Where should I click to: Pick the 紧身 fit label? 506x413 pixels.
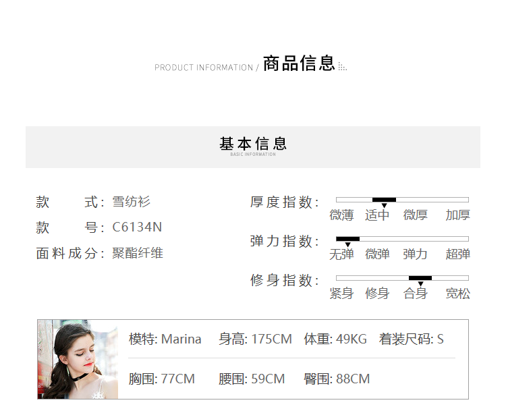341,294
